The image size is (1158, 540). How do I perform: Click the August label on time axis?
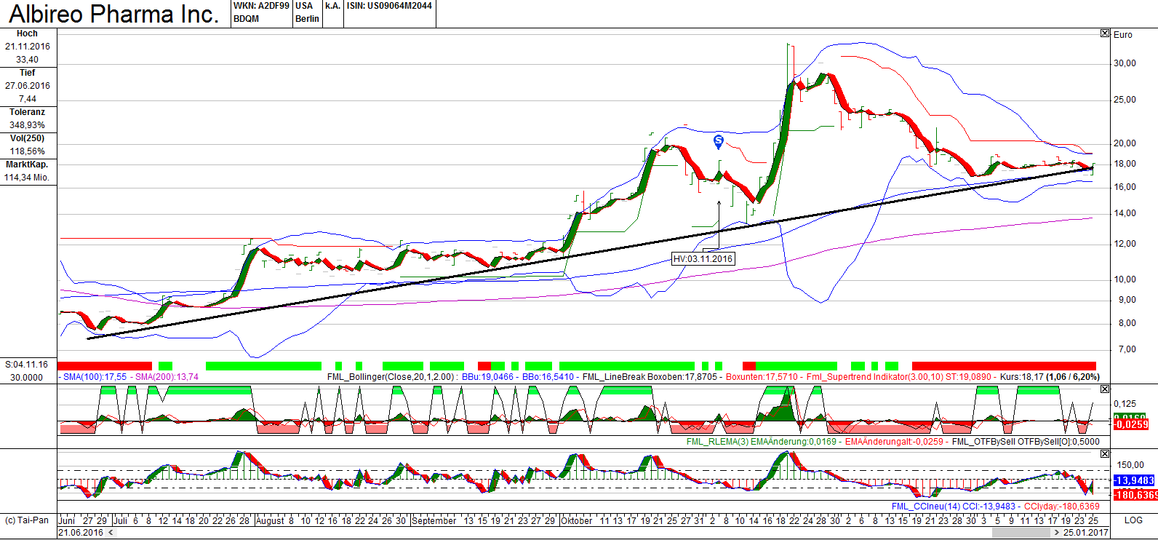click(270, 520)
